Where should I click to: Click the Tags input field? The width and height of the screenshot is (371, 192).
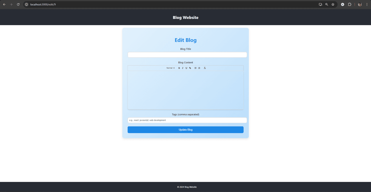click(187, 120)
